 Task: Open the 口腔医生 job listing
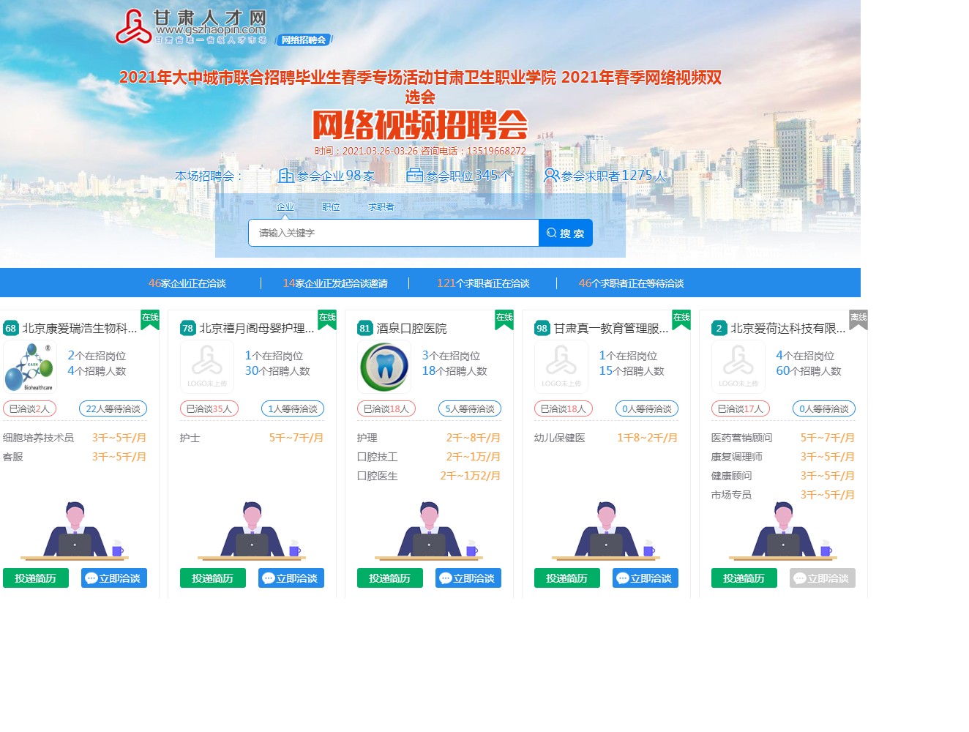(x=378, y=476)
